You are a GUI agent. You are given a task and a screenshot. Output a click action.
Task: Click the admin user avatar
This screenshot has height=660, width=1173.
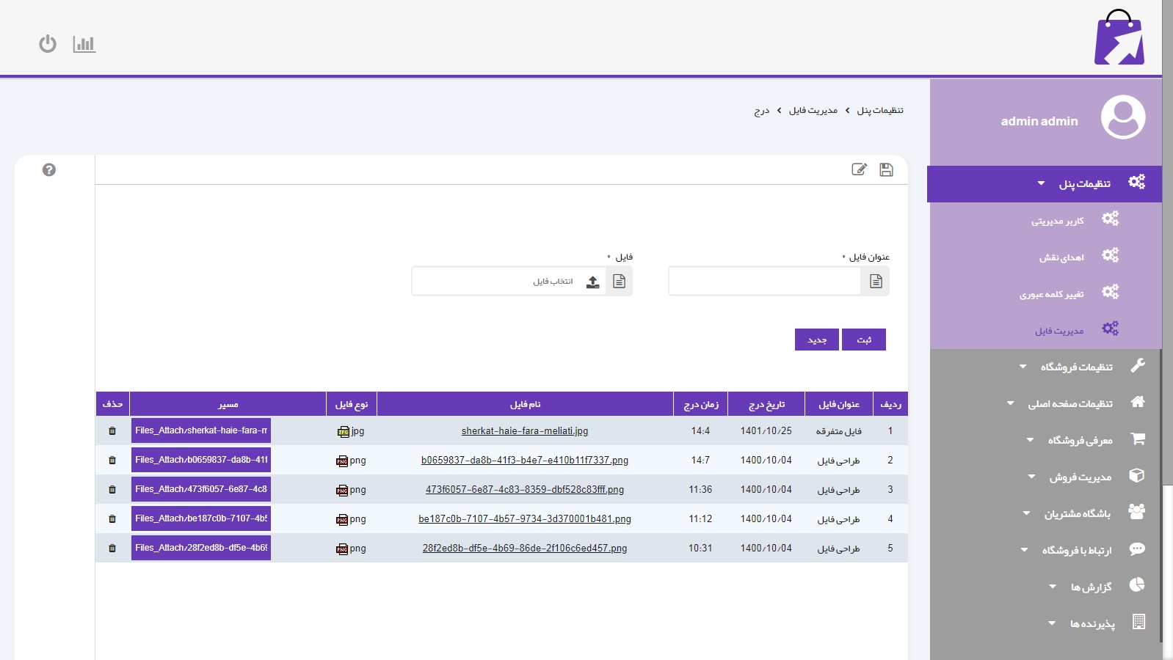coord(1123,117)
